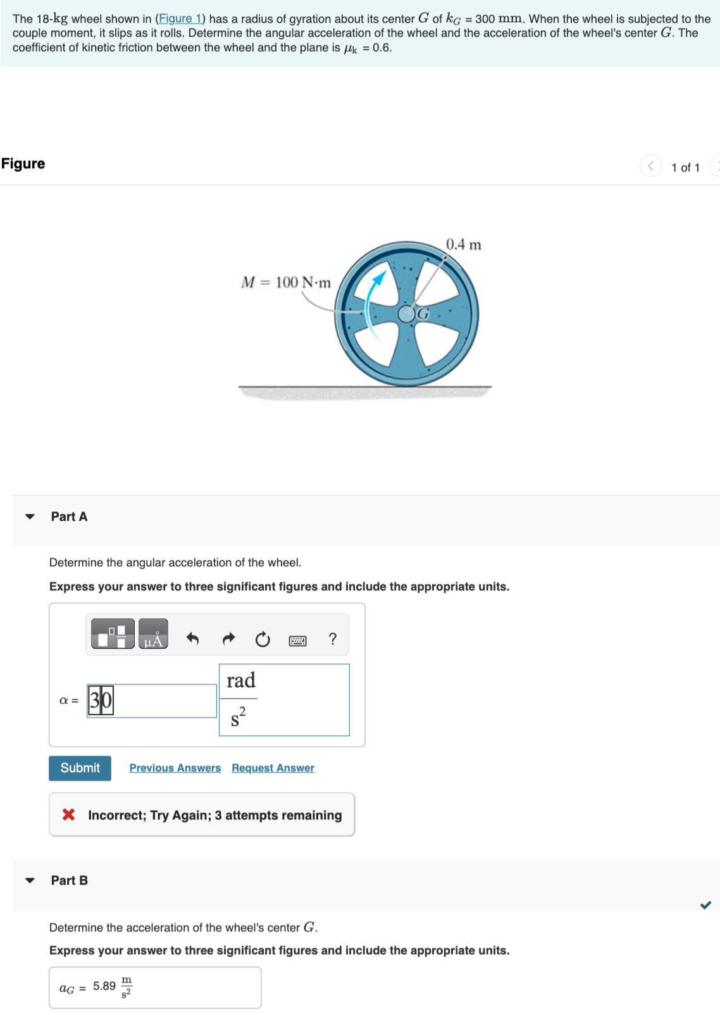720x1015 pixels.
Task: Show keyboard shortcuts icon
Action: [x=297, y=640]
